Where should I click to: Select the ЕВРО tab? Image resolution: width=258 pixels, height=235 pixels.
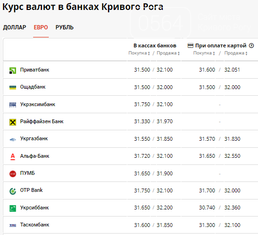coord(41,27)
